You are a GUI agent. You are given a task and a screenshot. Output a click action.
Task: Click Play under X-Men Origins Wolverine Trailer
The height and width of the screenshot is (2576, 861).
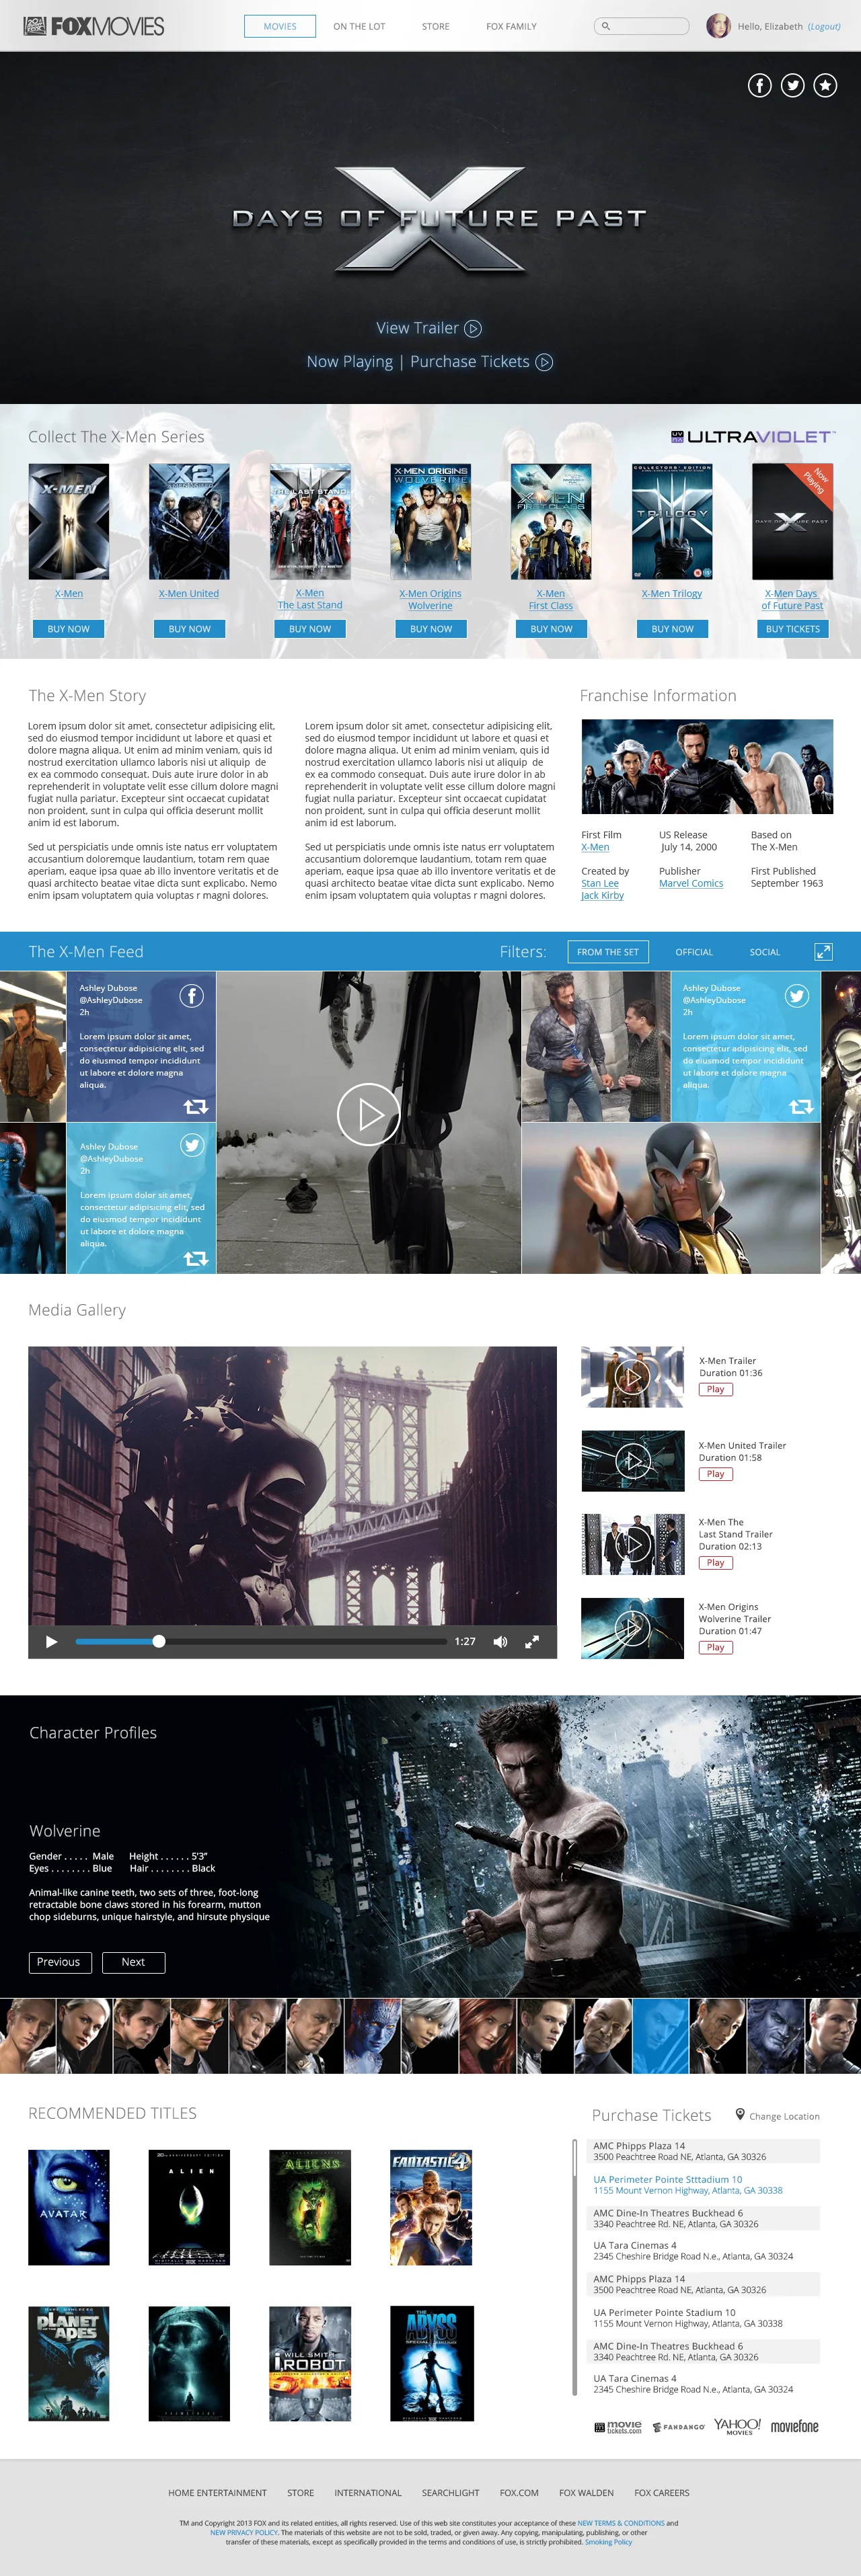point(715,1647)
